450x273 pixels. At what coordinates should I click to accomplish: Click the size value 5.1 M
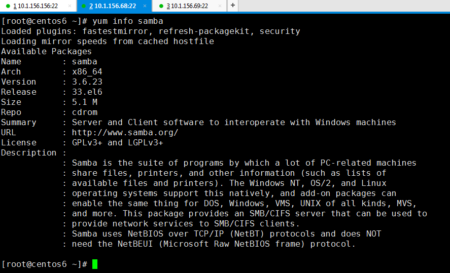coord(85,102)
